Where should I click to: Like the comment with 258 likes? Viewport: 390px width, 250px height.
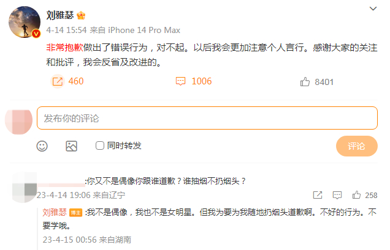pyautogui.click(x=356, y=195)
